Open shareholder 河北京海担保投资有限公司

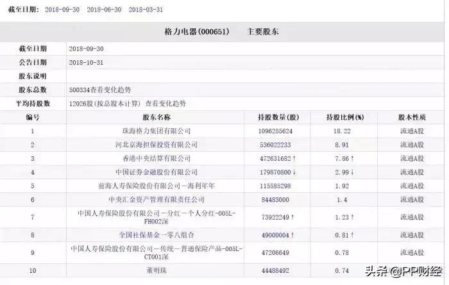pos(157,145)
